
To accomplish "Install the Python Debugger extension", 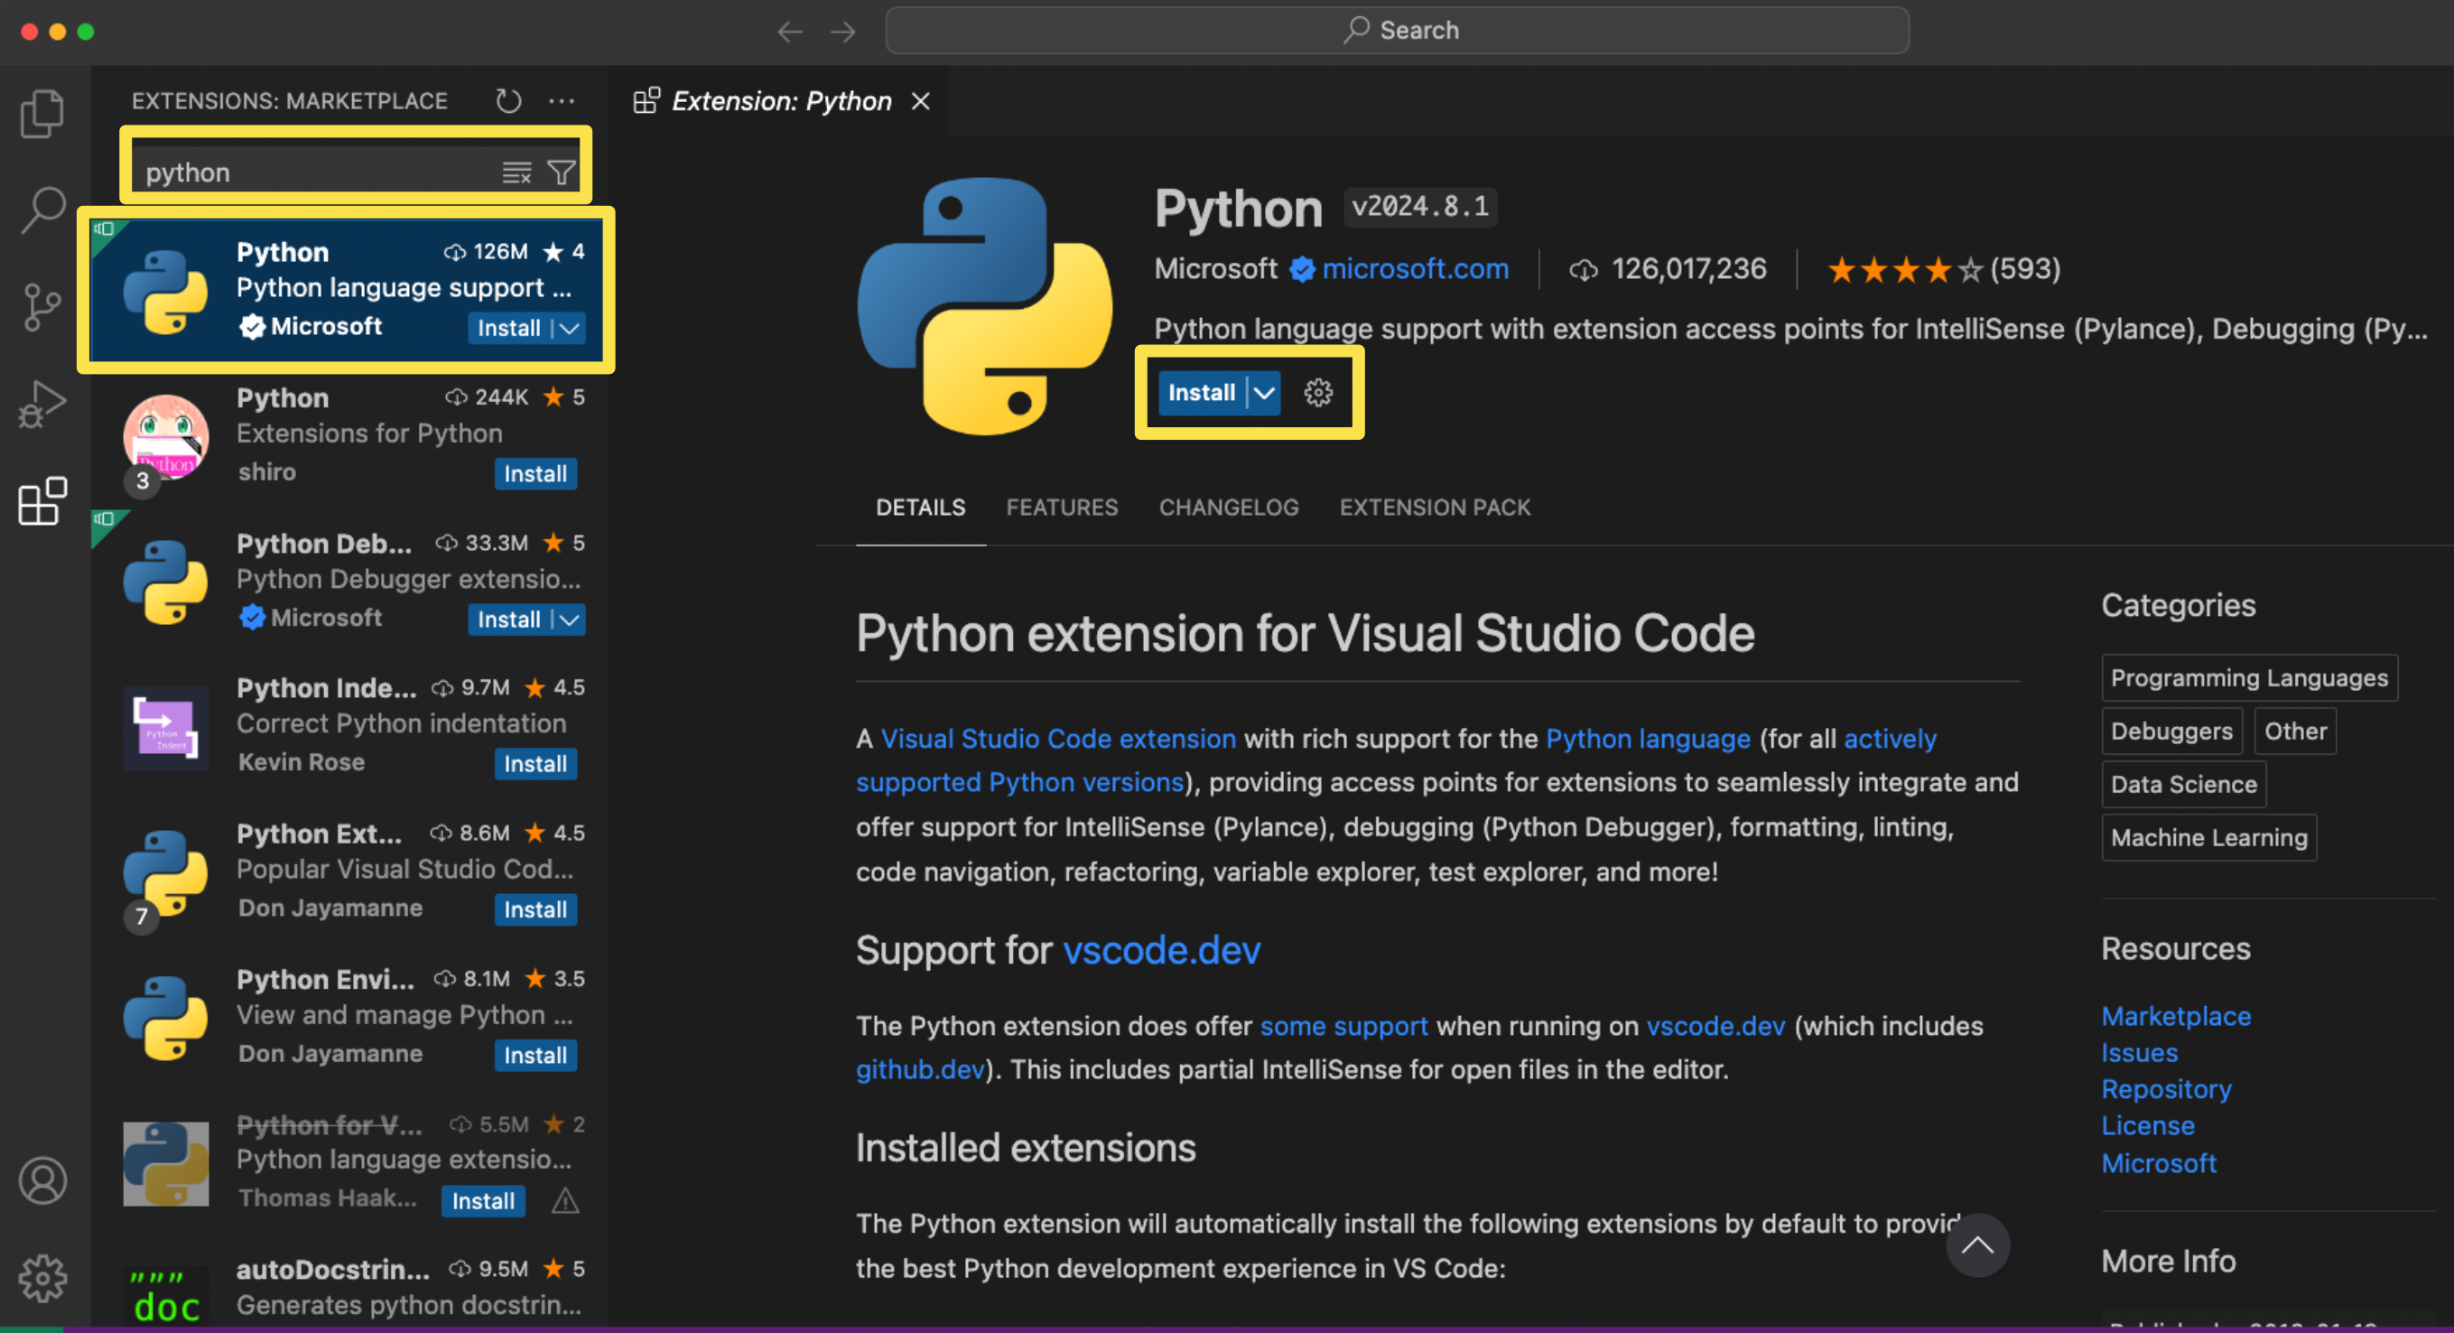I will click(508, 620).
